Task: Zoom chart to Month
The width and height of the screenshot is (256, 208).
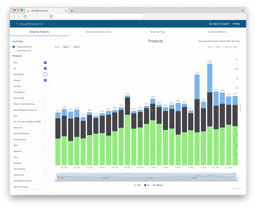Action: pos(77,47)
